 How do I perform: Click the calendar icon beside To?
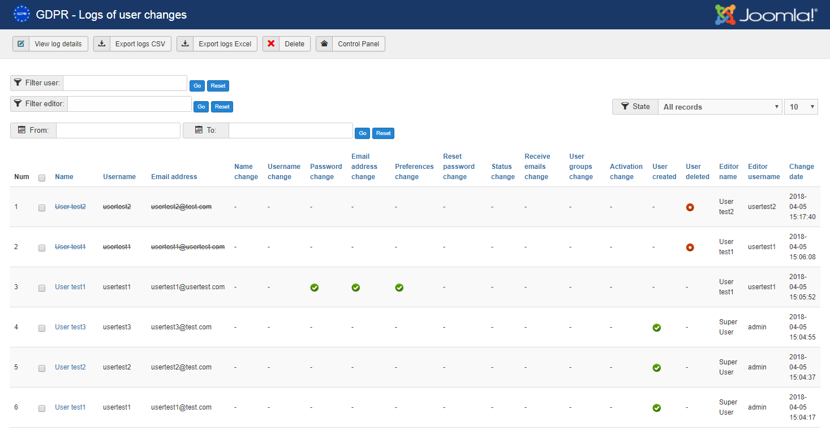199,130
